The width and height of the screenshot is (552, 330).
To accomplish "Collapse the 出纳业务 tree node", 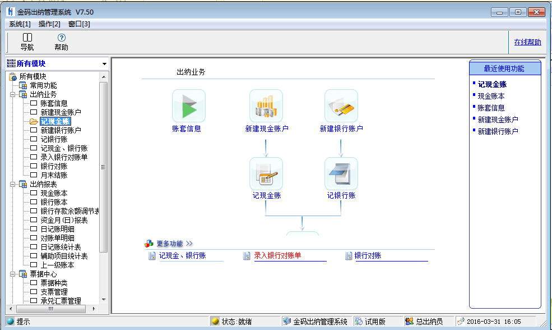I will (x=13, y=94).
